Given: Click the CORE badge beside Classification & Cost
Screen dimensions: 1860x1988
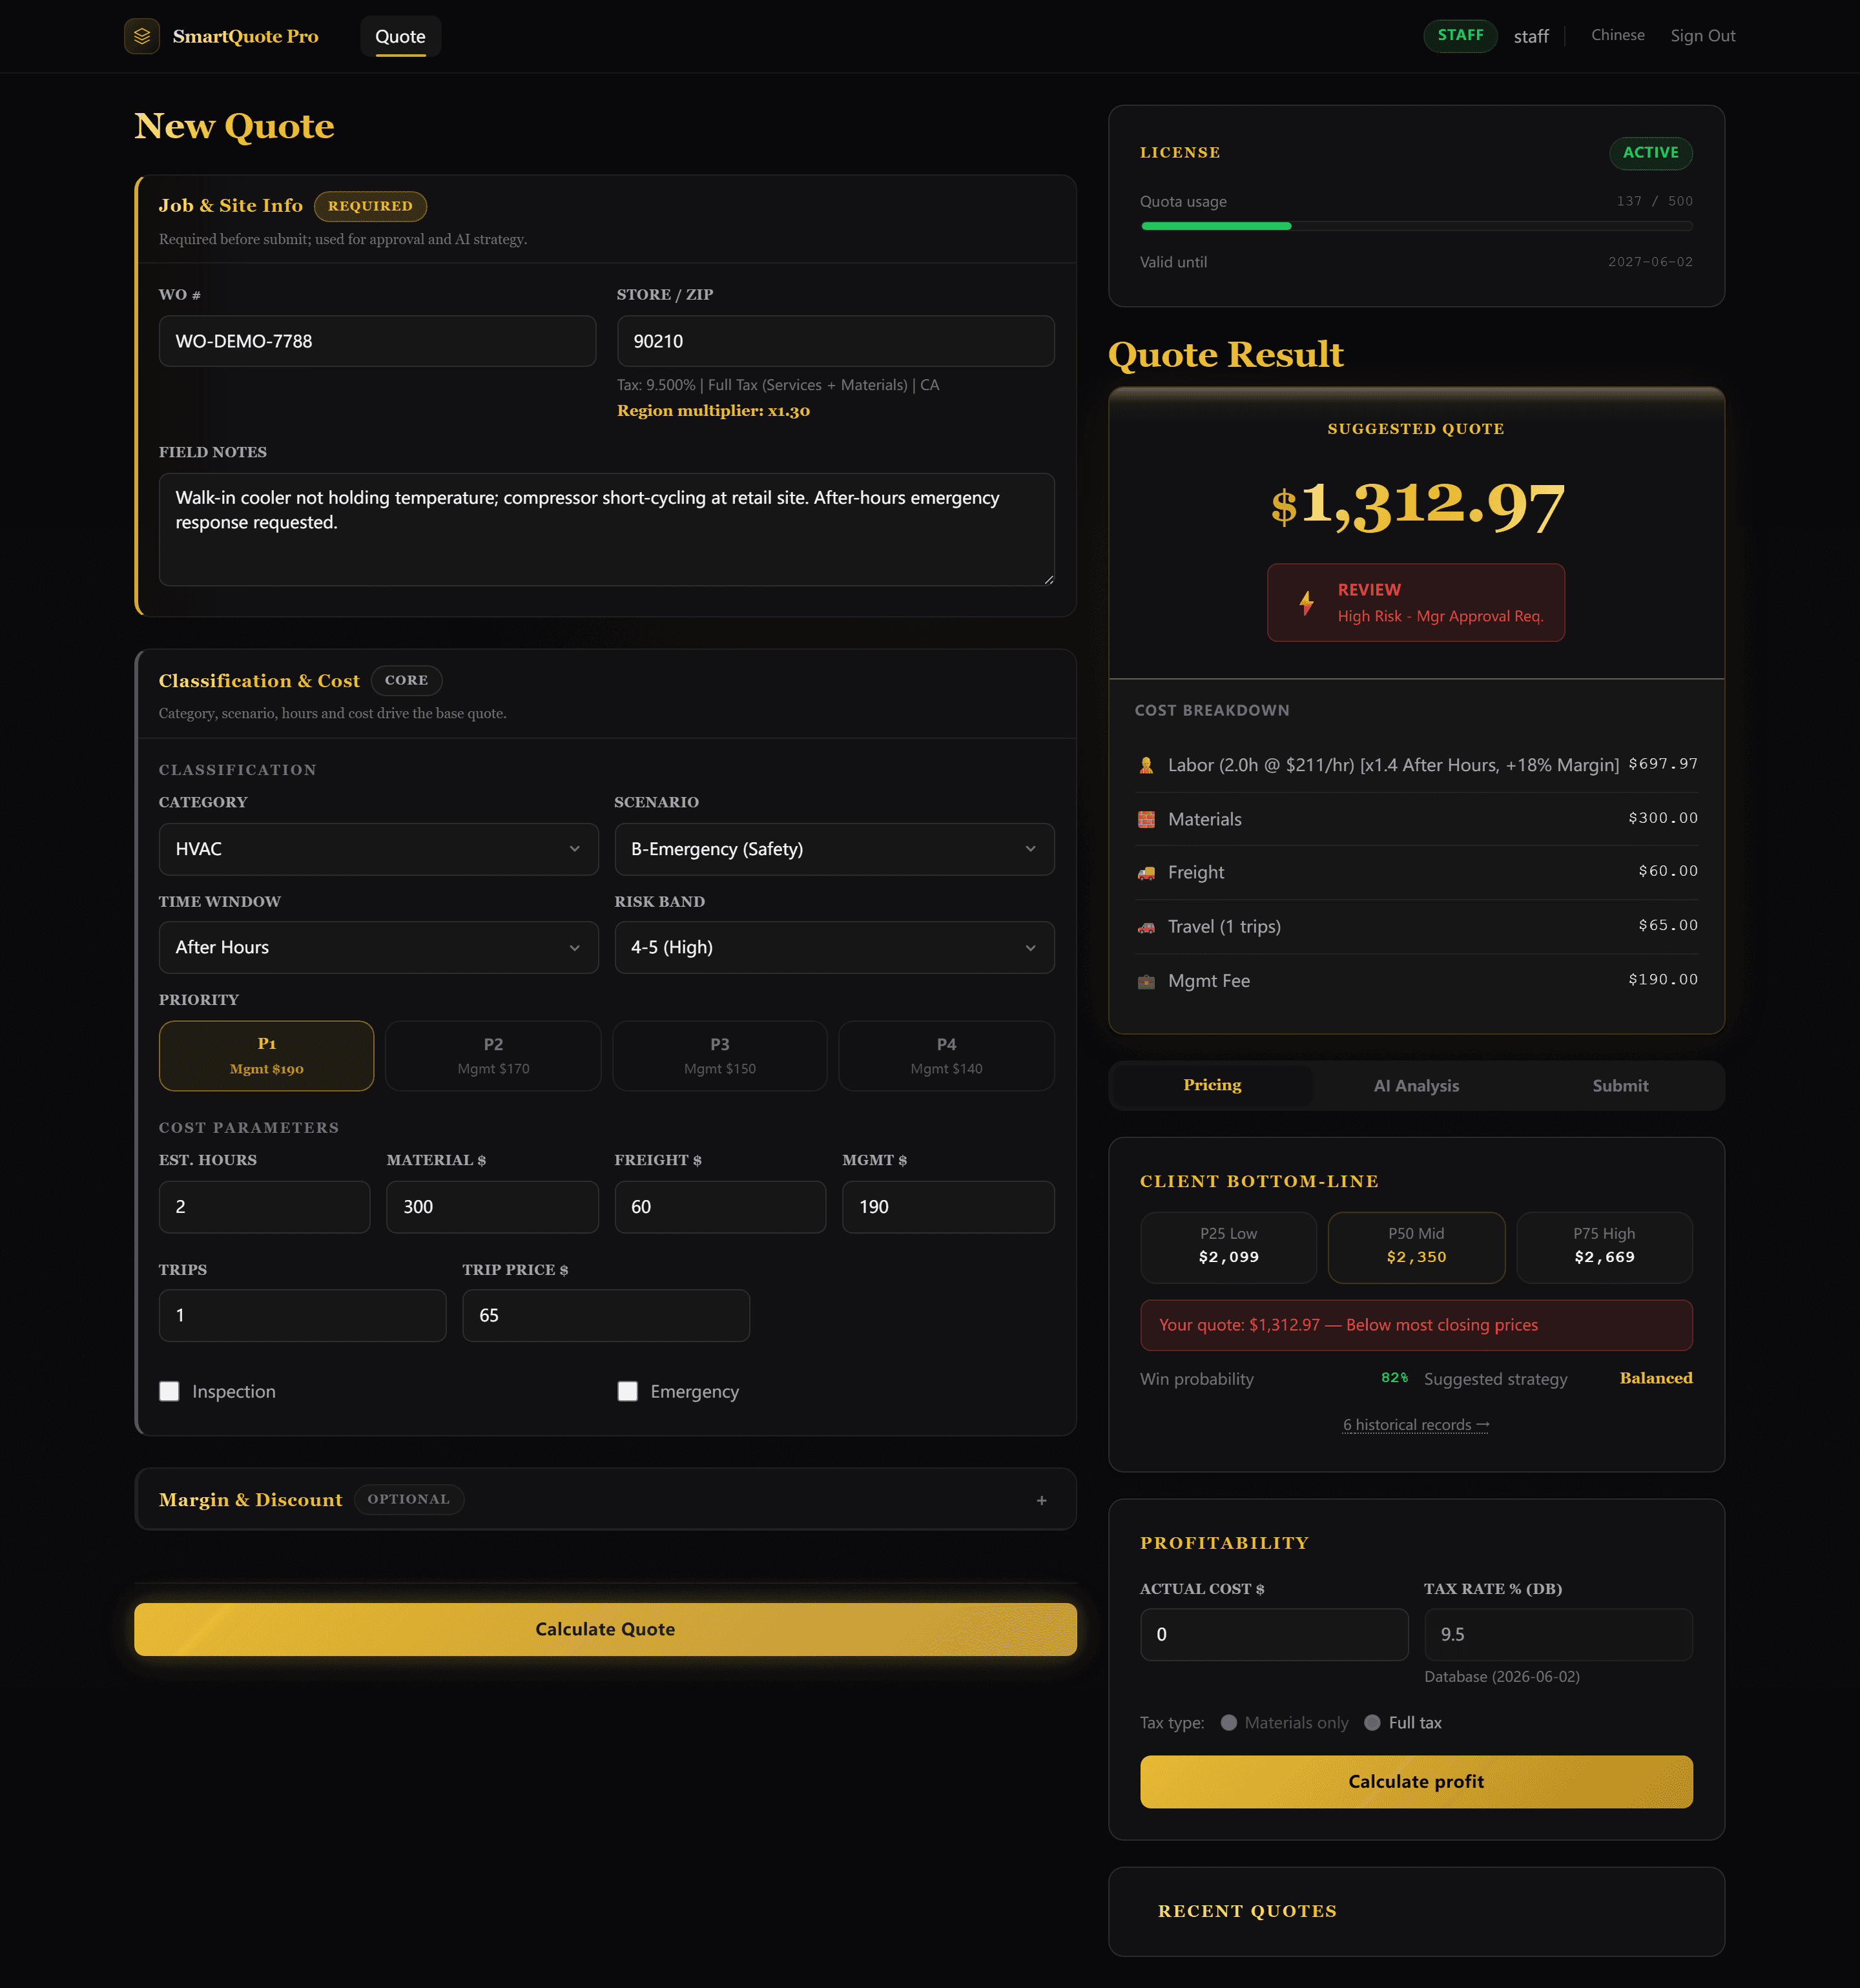Looking at the screenshot, I should click(x=406, y=680).
